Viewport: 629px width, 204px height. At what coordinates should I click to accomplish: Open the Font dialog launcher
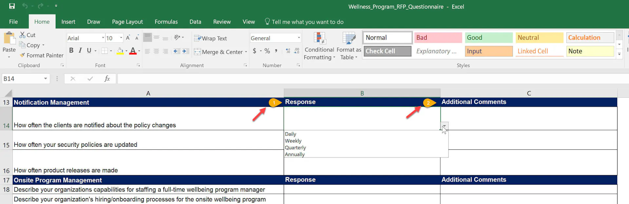tap(138, 65)
